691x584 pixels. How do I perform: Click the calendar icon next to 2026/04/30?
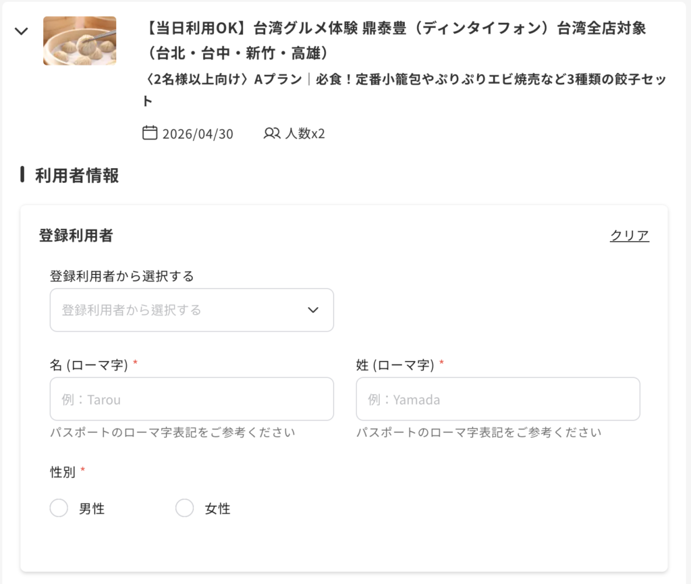(151, 133)
